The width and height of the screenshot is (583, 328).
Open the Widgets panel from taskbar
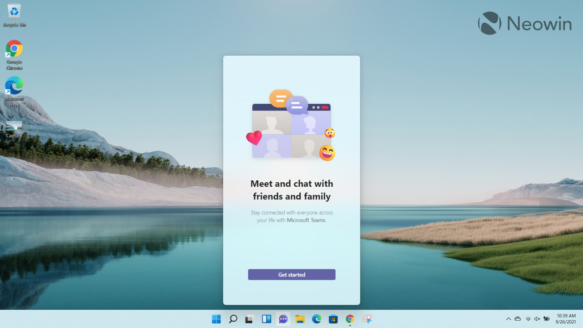tap(266, 319)
